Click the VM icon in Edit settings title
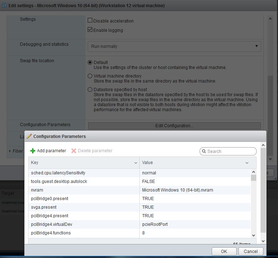 click(x=4, y=5)
